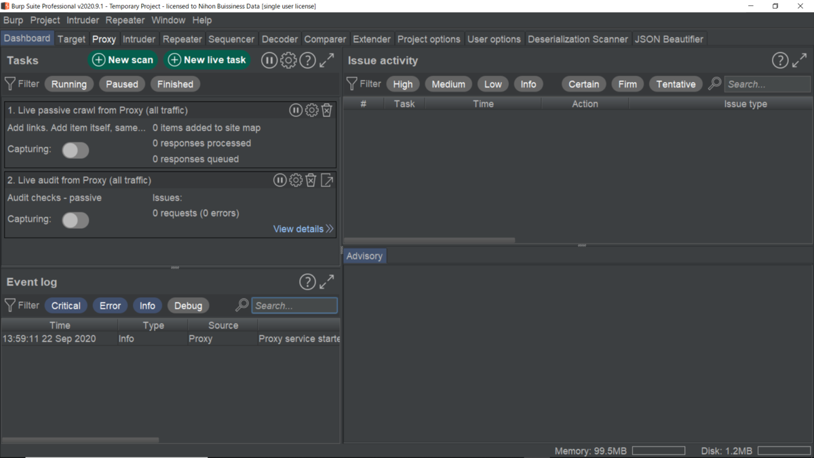814x458 pixels.
Task: Open the JSON Beautifier tab
Action: (x=669, y=39)
